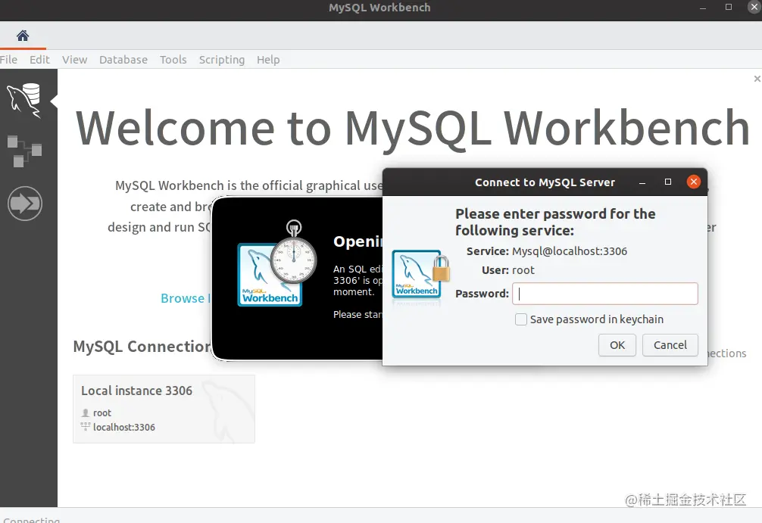Open the Help menu
Viewport: 762px width, 523px height.
(x=268, y=60)
